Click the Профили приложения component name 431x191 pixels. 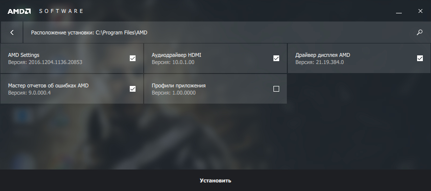click(179, 85)
